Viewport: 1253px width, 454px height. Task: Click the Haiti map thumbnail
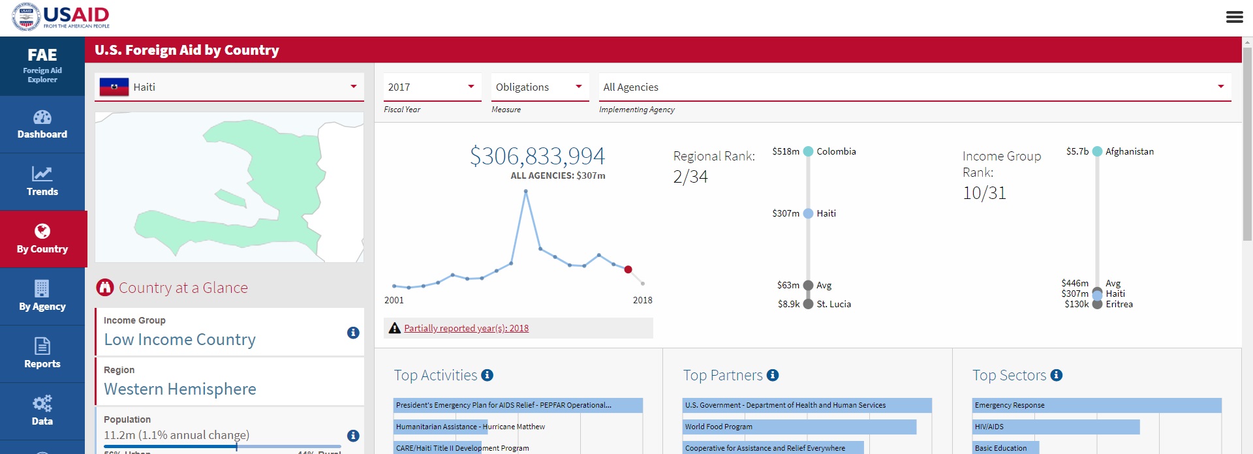point(229,187)
